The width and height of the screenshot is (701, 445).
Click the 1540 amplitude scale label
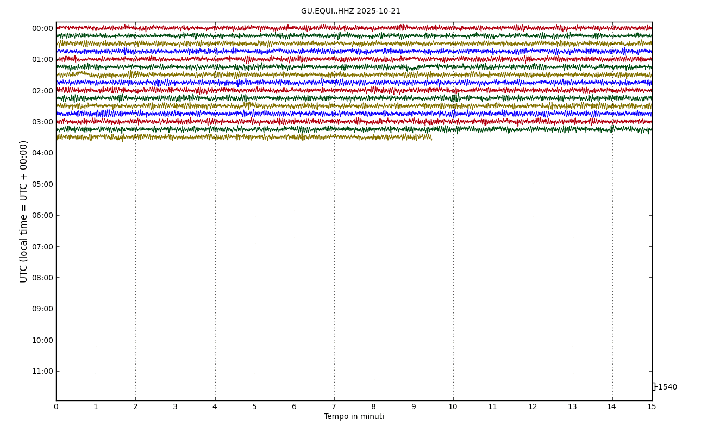pos(667,387)
